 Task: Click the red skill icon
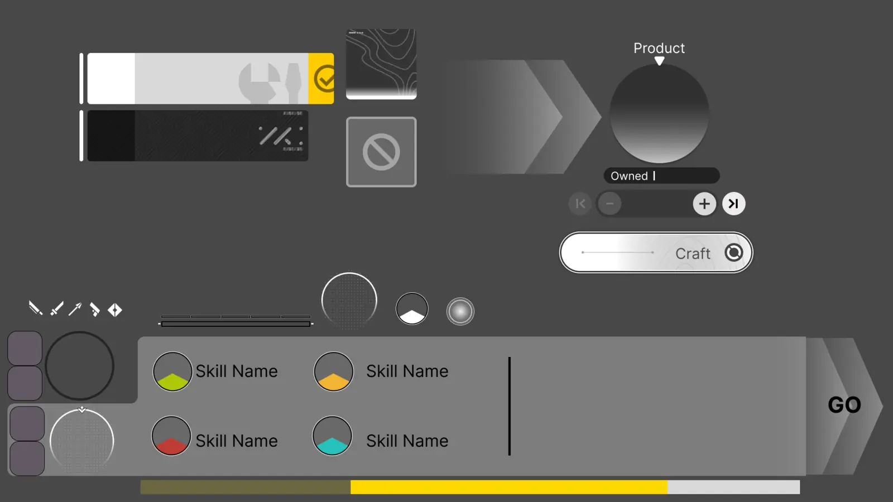pos(171,436)
